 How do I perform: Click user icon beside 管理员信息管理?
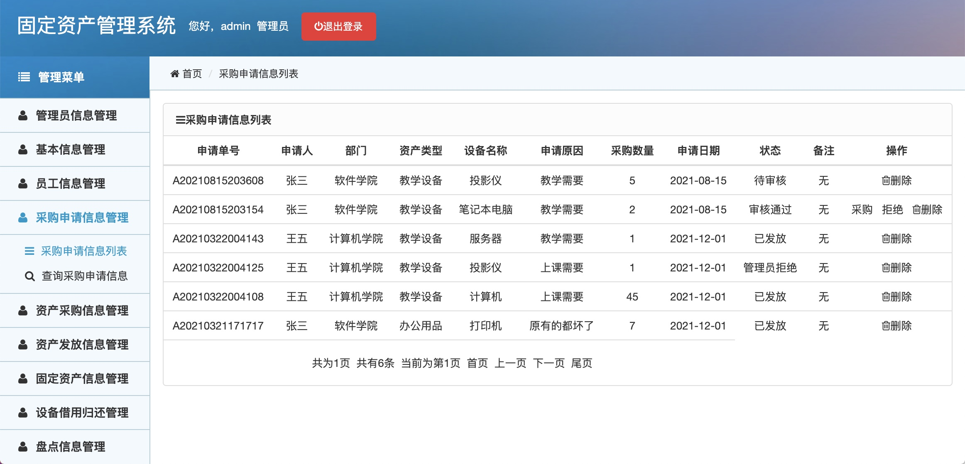[23, 116]
